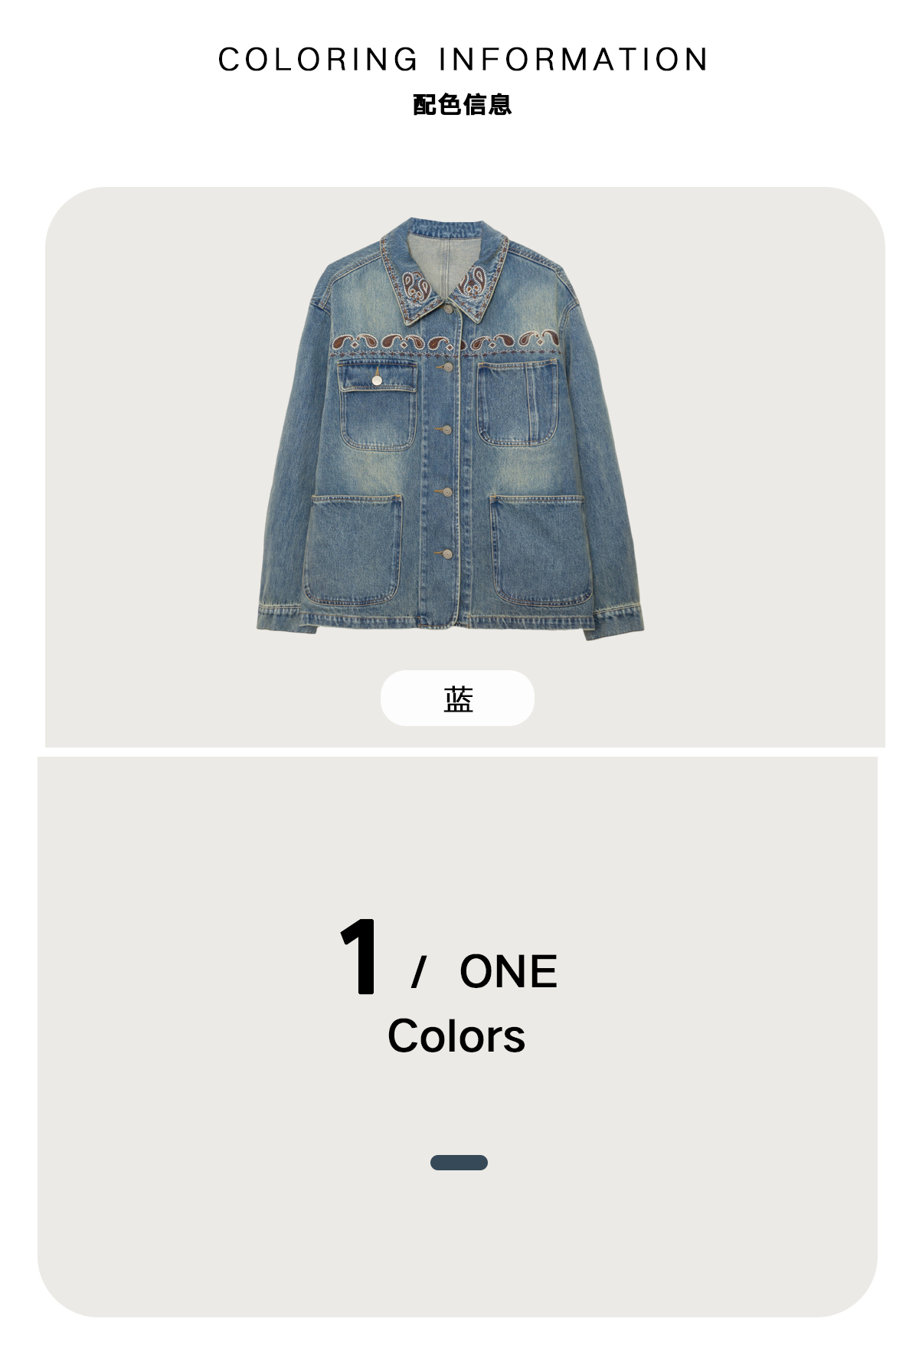Click the COLORING INFORMATION heading
This screenshot has width=919, height=1348.
pyautogui.click(x=463, y=60)
